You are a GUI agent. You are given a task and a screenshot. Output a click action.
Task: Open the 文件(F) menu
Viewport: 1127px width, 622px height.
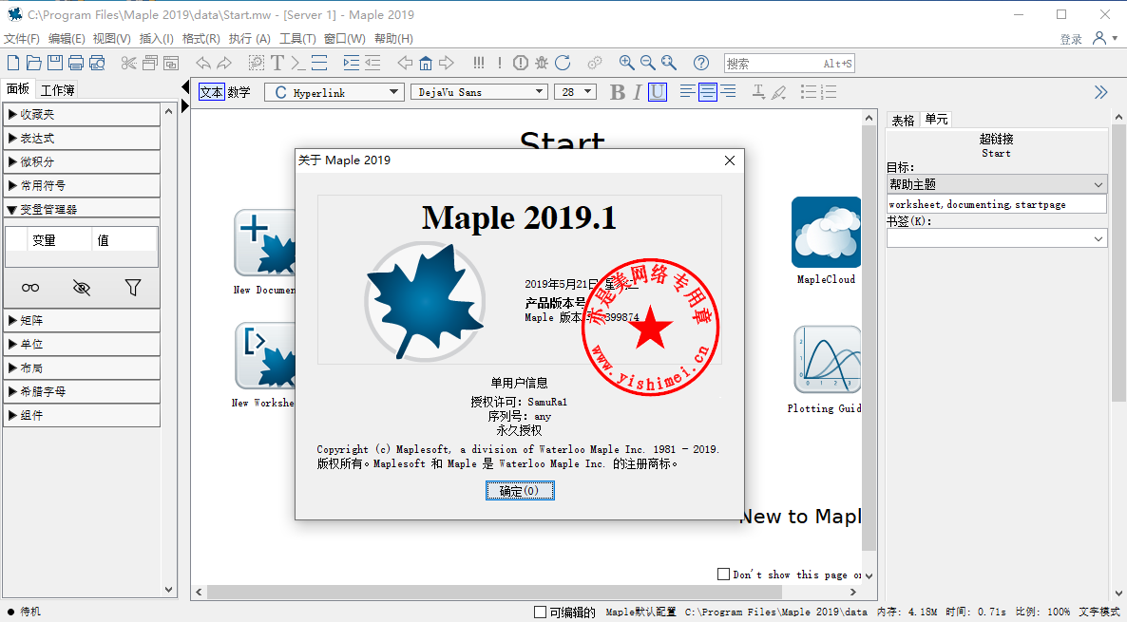[x=22, y=39]
